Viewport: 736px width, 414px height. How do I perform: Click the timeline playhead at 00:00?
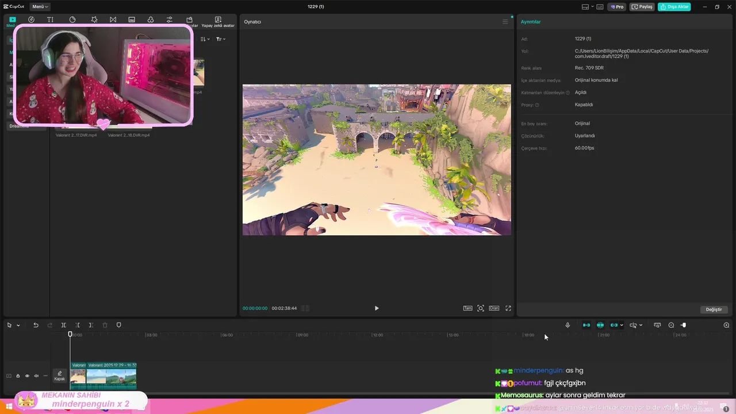[70, 334]
